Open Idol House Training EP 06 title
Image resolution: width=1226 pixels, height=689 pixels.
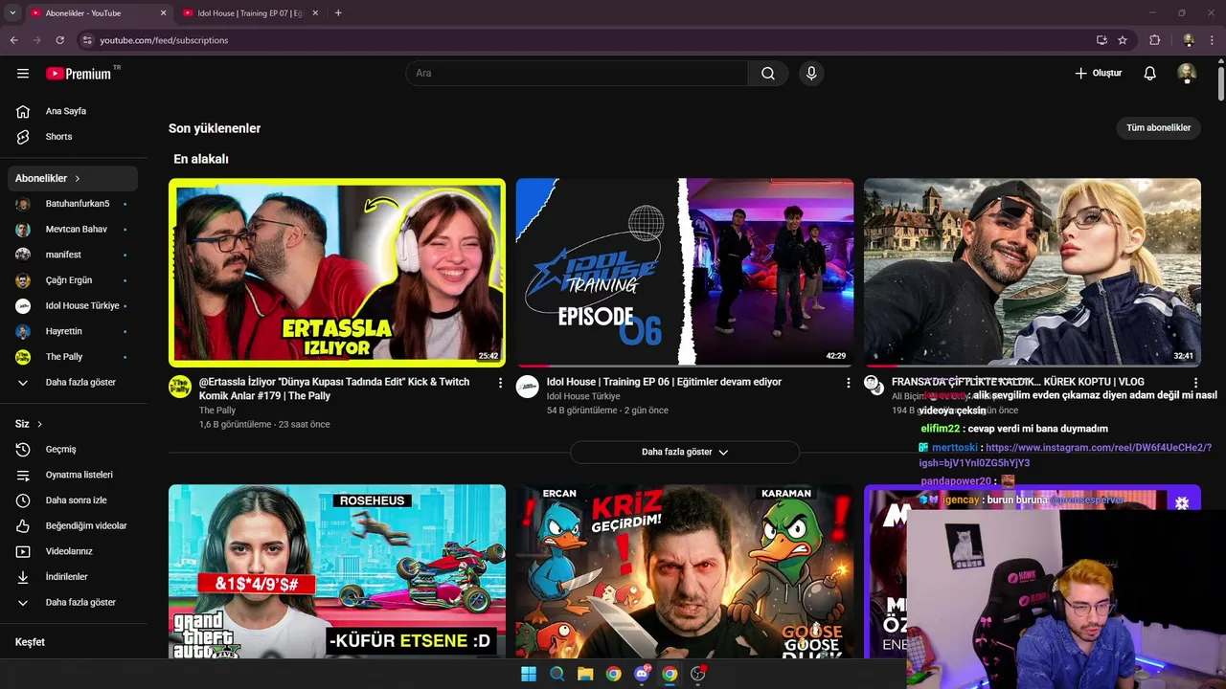click(x=664, y=382)
